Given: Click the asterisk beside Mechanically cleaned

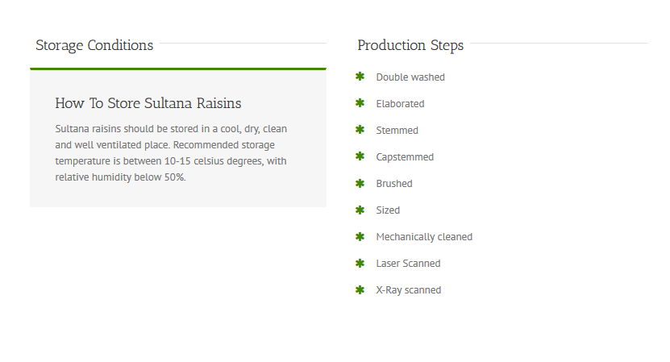Looking at the screenshot, I should pos(360,236).
